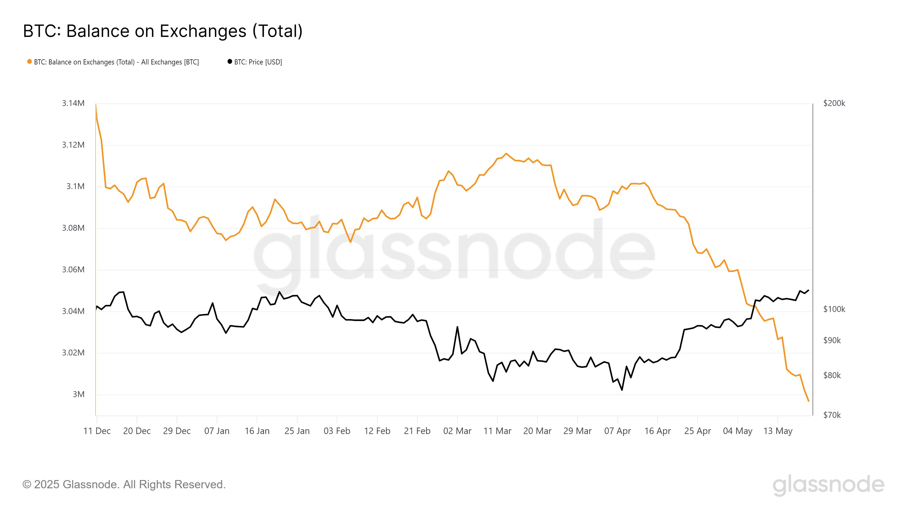908x511 pixels.
Task: Click the 21 Feb x-axis date label
Action: (x=417, y=431)
